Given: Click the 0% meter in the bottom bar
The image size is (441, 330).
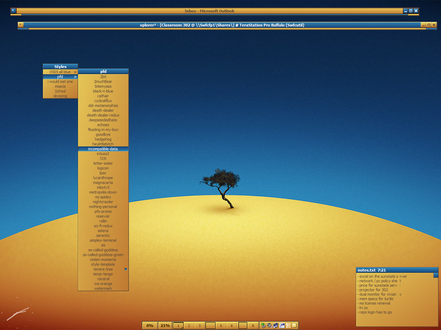Looking at the screenshot, I should coord(150,326).
